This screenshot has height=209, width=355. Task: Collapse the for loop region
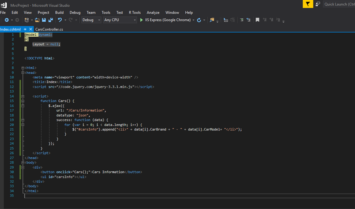[23, 125]
